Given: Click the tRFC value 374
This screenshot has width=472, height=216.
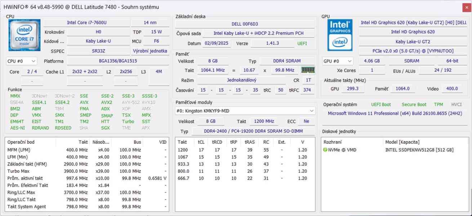Looking at the screenshot, I should click(307, 90).
